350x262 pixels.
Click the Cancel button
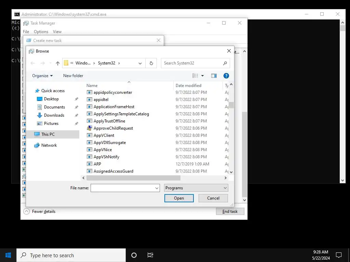pyautogui.click(x=213, y=198)
